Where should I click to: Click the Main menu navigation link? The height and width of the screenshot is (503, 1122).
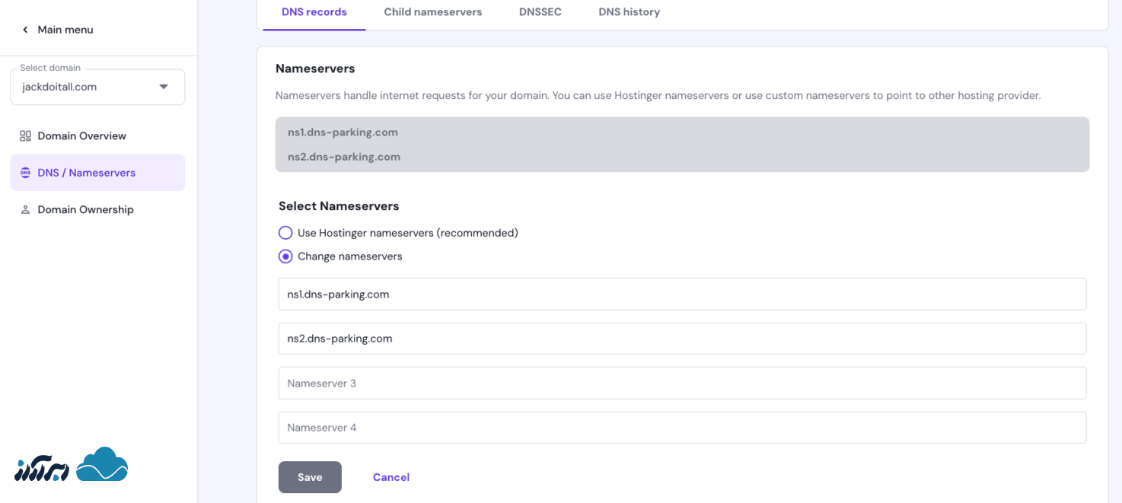click(65, 29)
